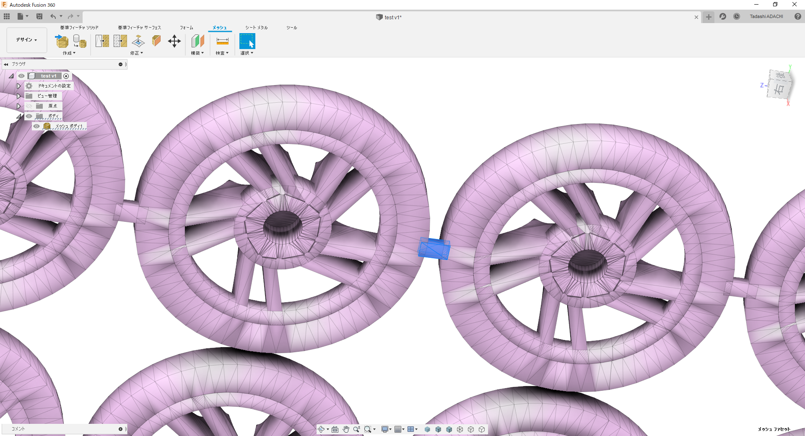Open the Pan hand tool
This screenshot has width=805, height=436.
click(346, 429)
